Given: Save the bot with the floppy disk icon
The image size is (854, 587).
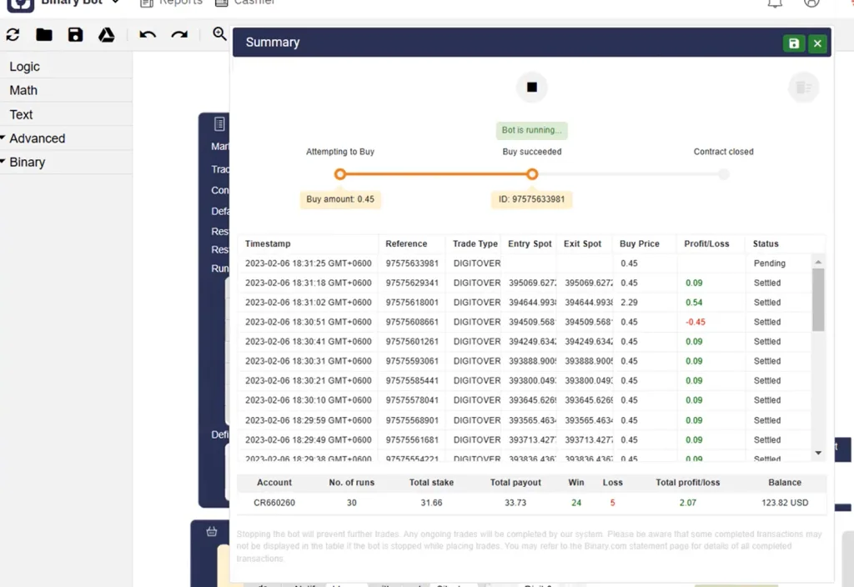Looking at the screenshot, I should (75, 34).
